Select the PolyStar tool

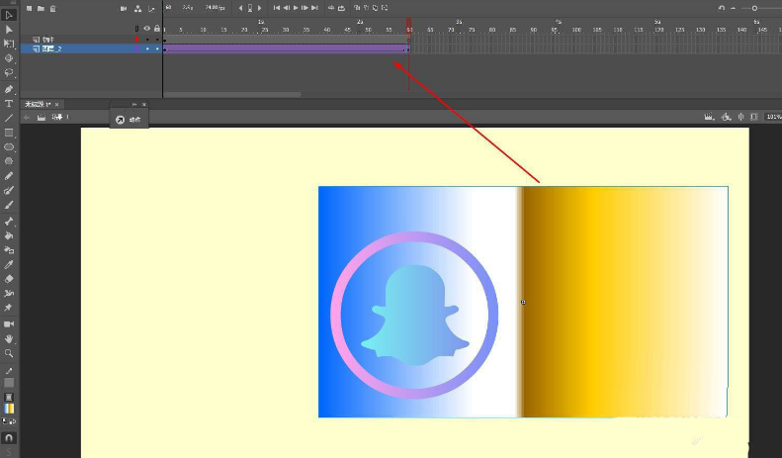pyautogui.click(x=9, y=161)
